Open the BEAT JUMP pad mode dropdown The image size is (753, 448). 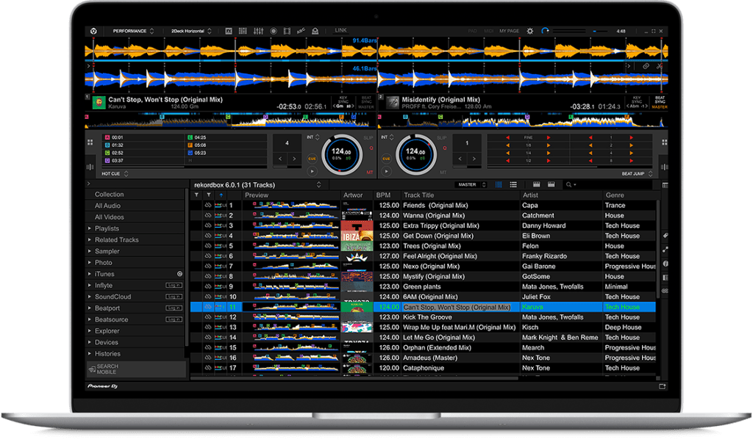click(x=637, y=173)
